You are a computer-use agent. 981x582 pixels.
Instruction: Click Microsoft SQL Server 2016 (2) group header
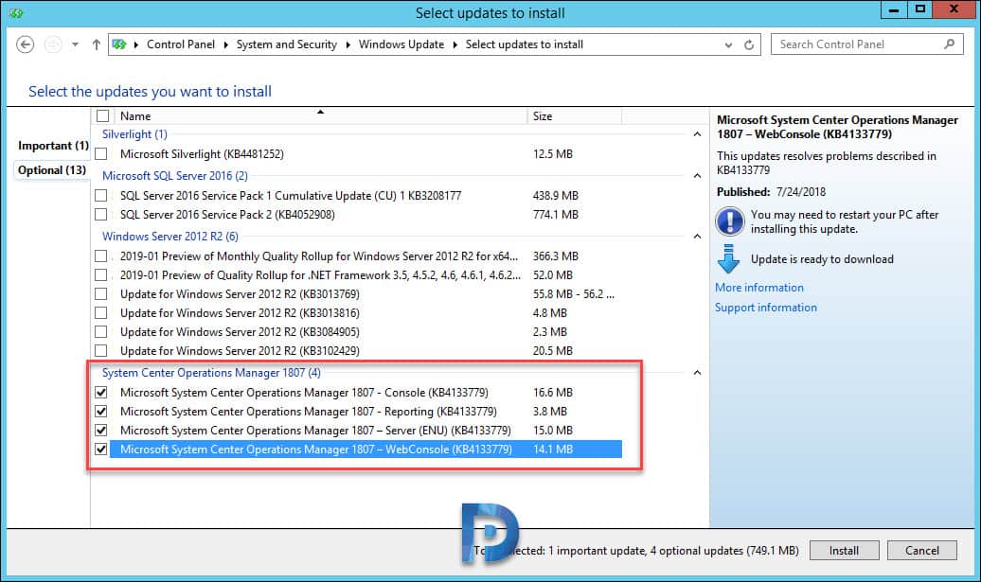(175, 176)
